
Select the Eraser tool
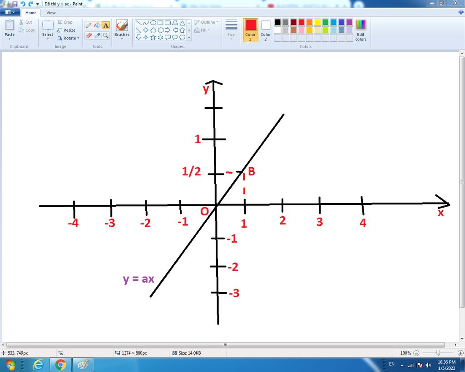(89, 35)
